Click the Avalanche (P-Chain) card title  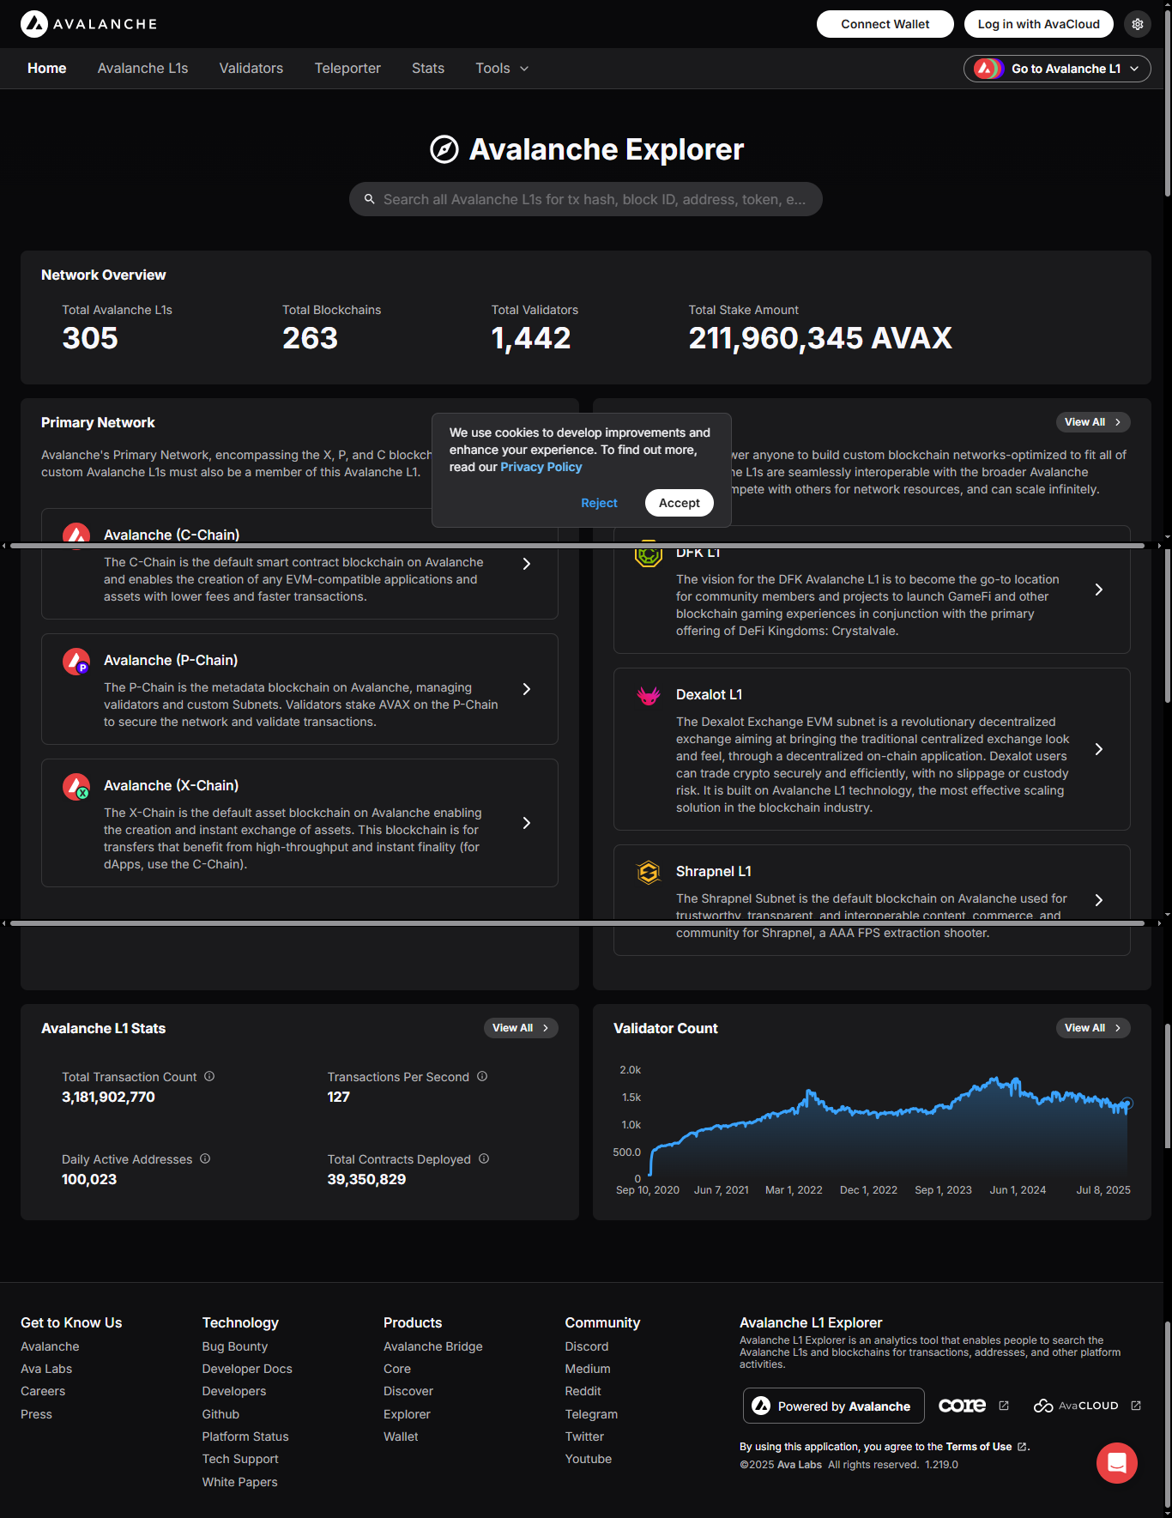[x=171, y=660]
